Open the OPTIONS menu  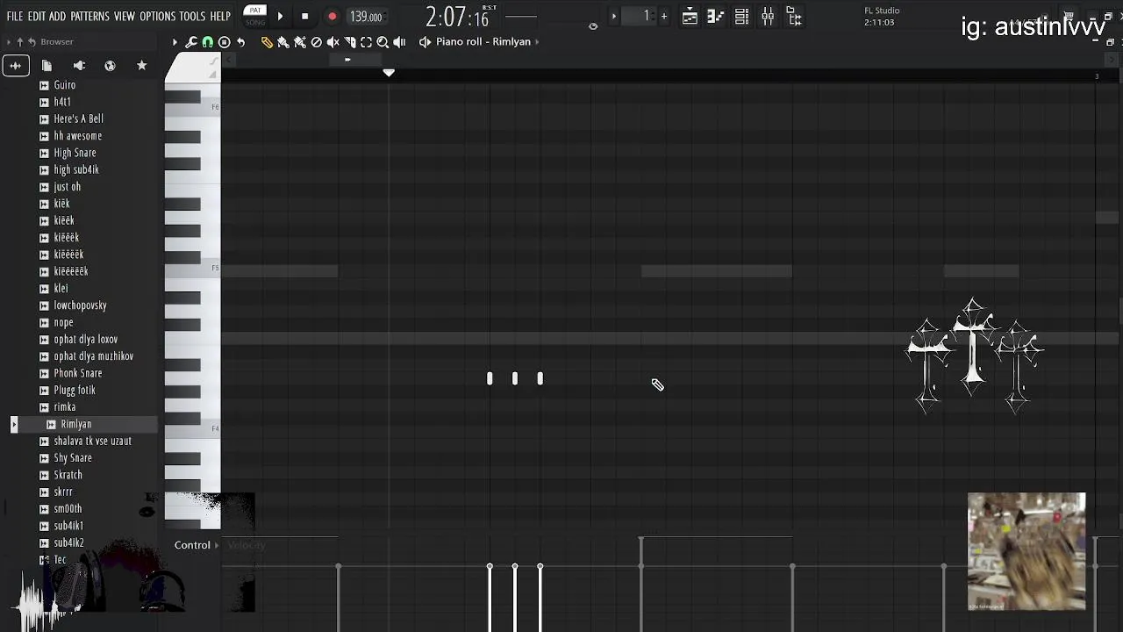158,16
